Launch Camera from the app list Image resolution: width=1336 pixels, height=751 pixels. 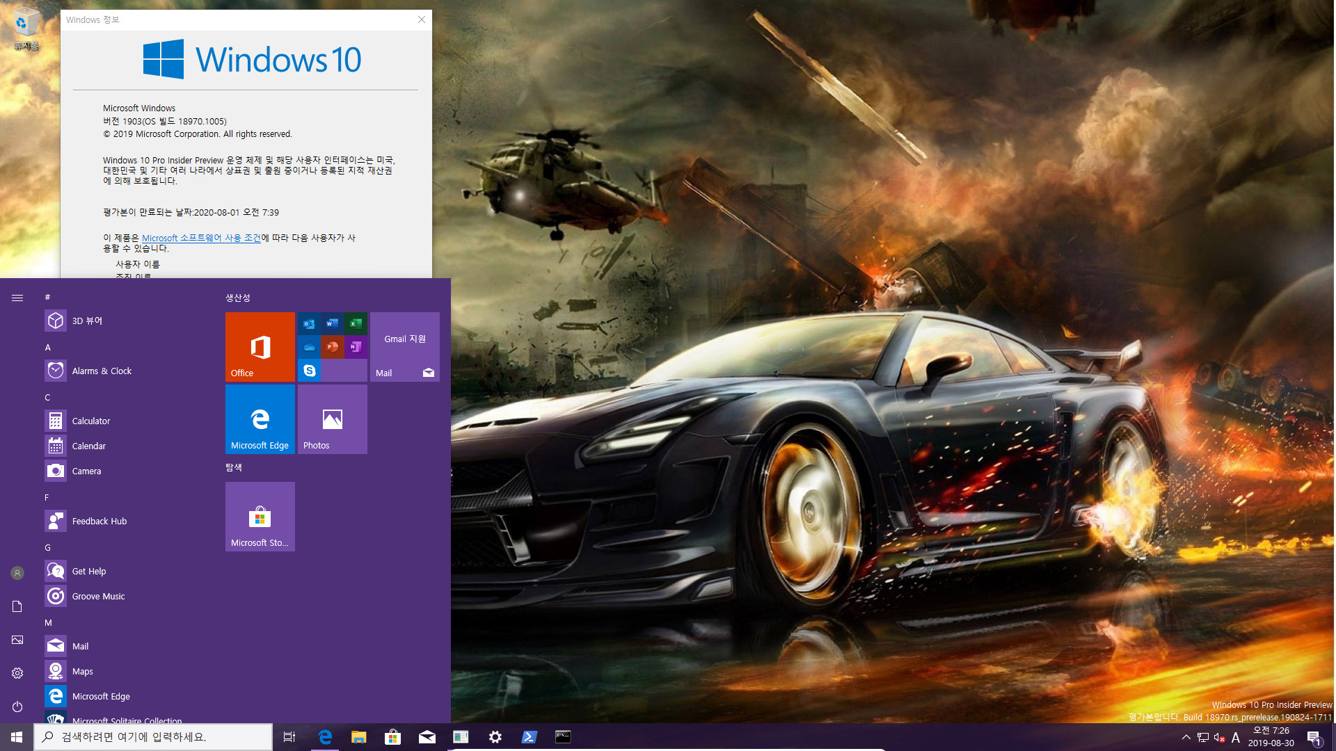[125, 471]
